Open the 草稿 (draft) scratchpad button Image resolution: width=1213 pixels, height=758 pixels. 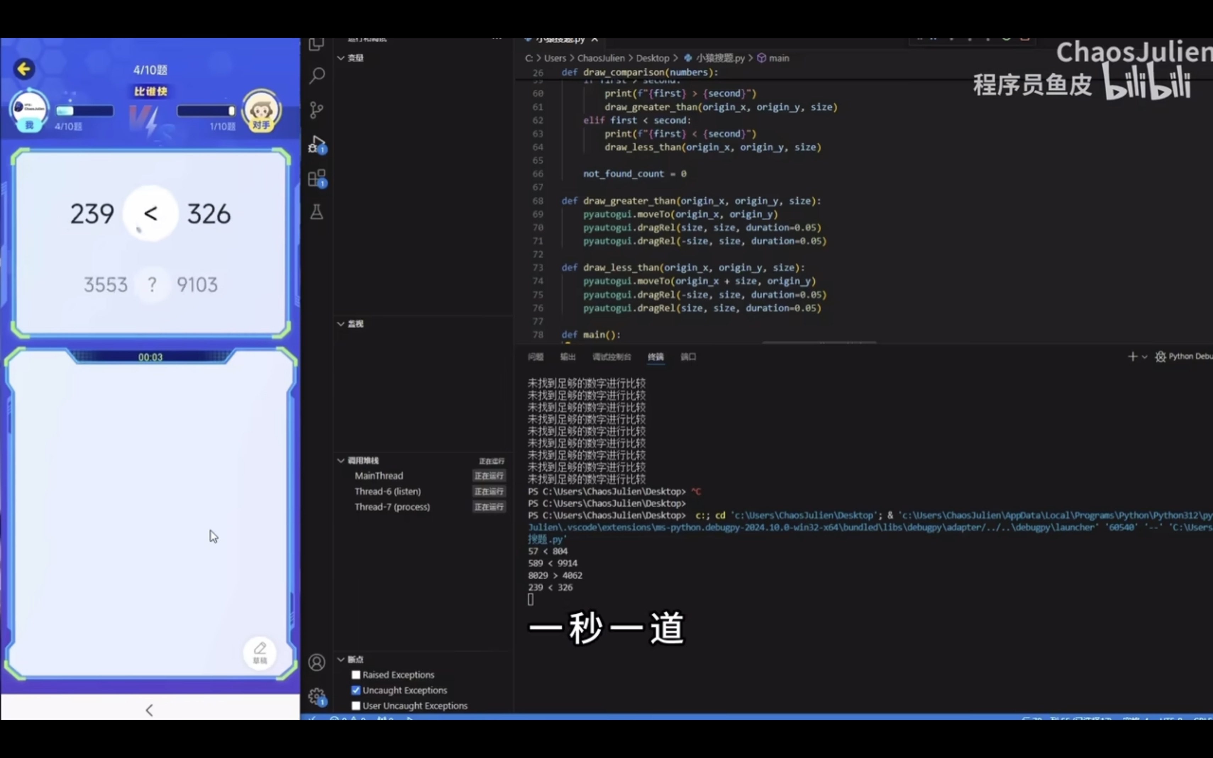(260, 653)
